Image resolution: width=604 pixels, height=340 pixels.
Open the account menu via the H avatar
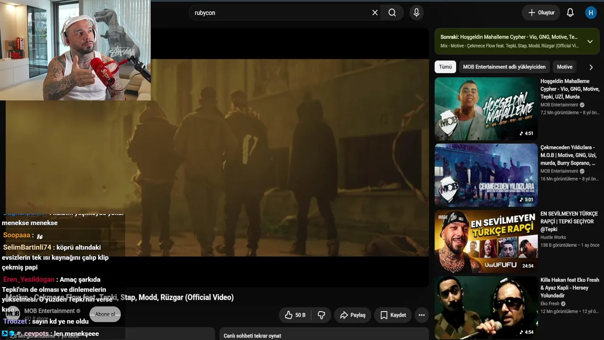(x=591, y=13)
